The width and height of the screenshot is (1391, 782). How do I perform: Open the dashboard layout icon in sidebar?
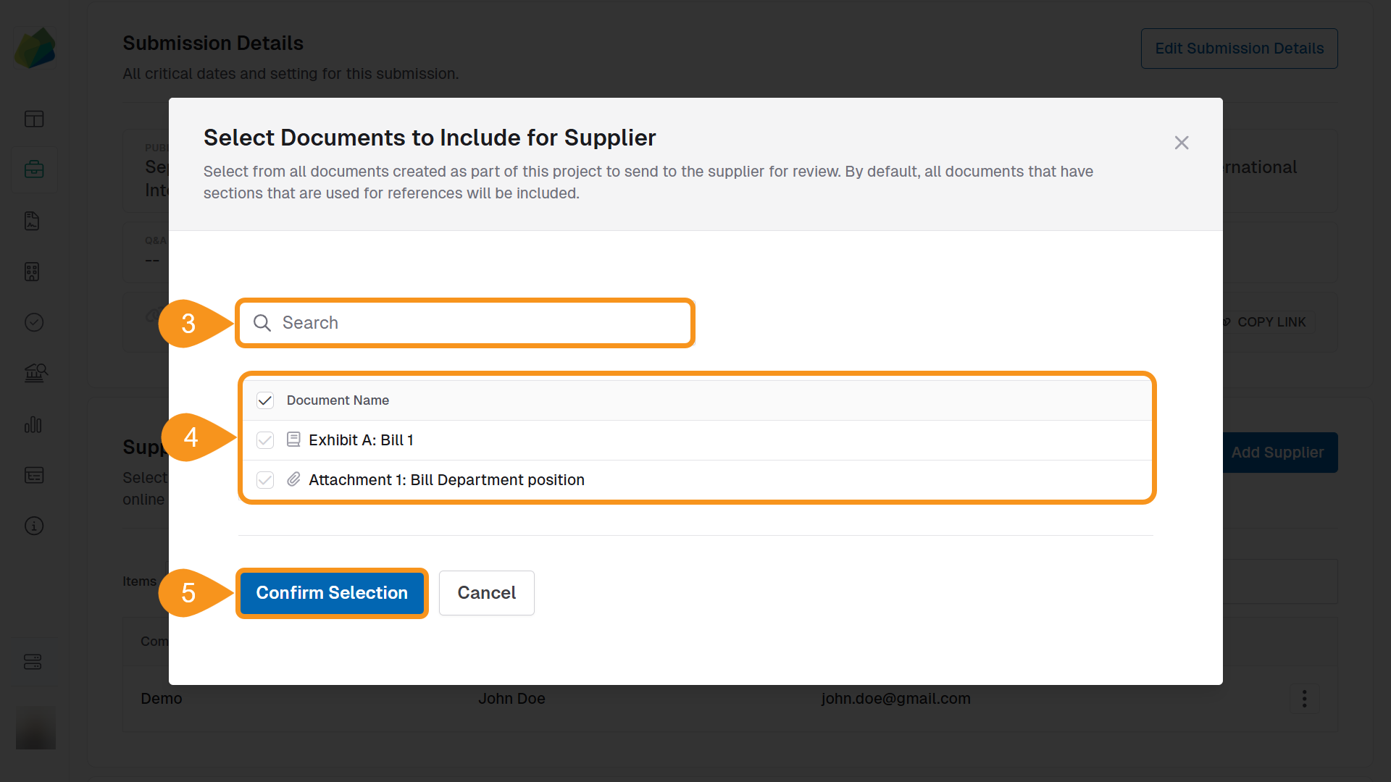(x=34, y=118)
